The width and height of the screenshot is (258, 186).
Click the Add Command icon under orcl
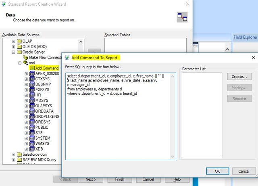[x=32, y=68]
